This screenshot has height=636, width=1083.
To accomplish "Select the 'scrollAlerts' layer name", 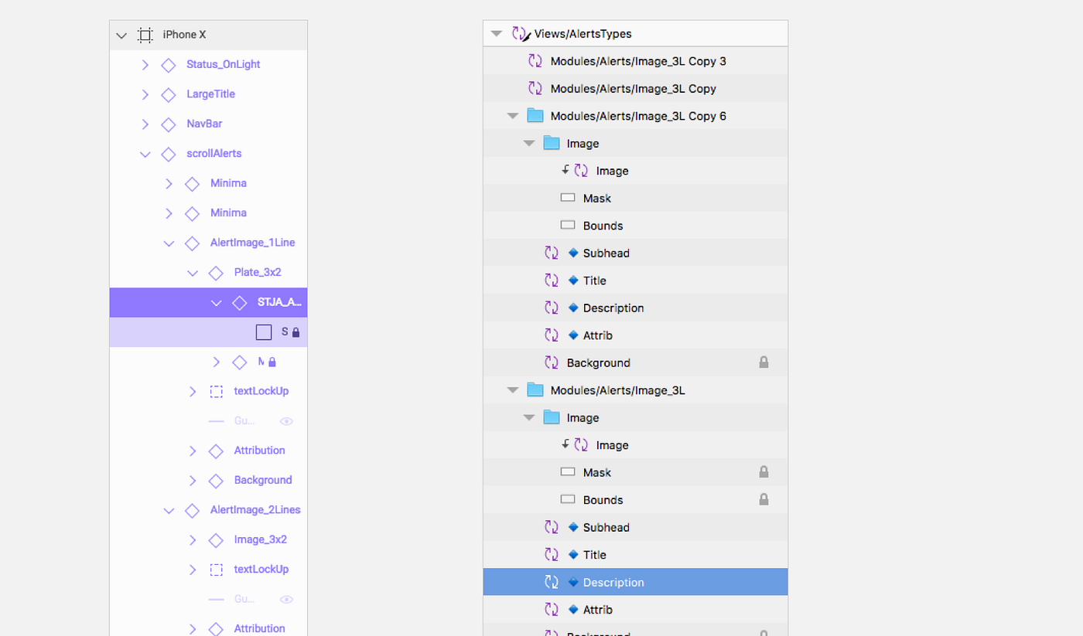I will [x=214, y=154].
